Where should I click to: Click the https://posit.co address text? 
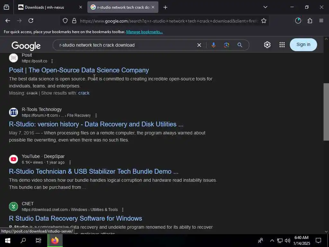tap(34, 61)
